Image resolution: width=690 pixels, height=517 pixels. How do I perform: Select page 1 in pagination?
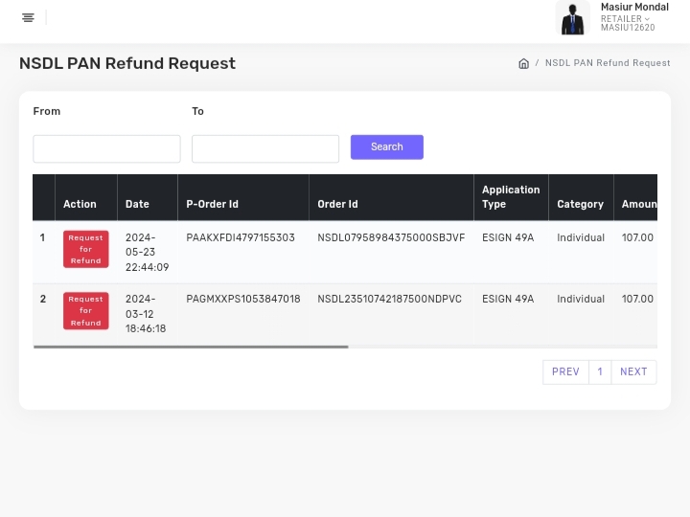(x=600, y=371)
